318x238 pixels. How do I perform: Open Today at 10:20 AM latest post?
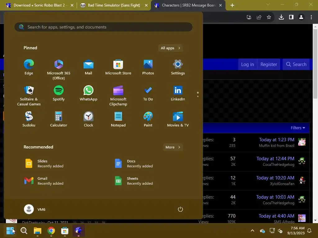(x=275, y=178)
